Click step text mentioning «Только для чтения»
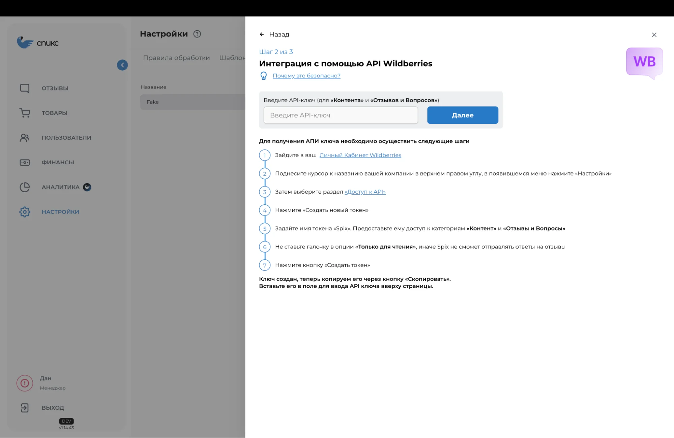The height and width of the screenshot is (438, 674). [420, 247]
